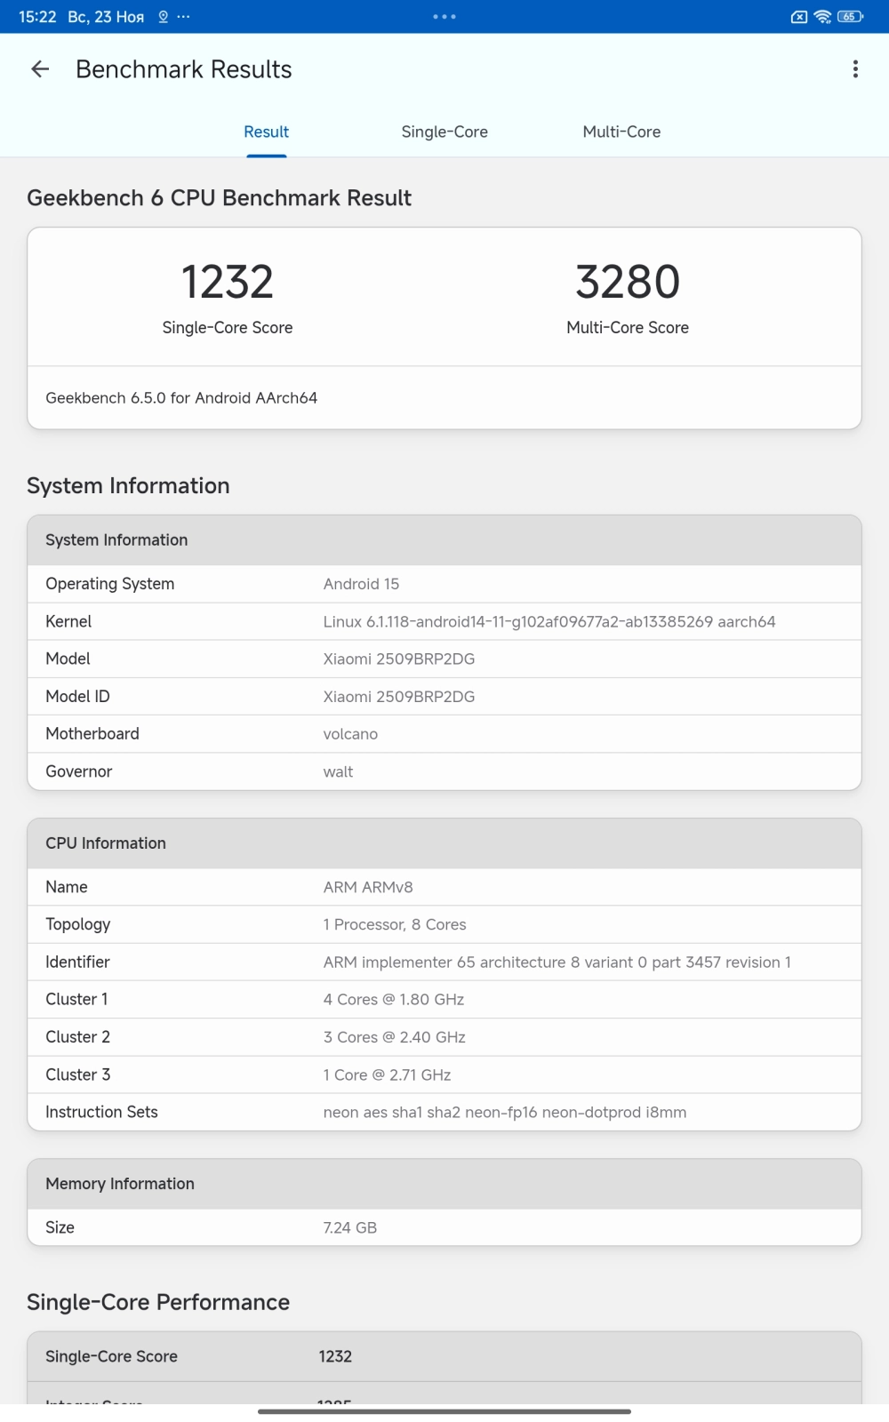Tap the Instruction Sets row
This screenshot has height=1422, width=889.
[444, 1112]
